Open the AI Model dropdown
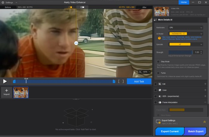209x137 pixels. click(x=186, y=34)
